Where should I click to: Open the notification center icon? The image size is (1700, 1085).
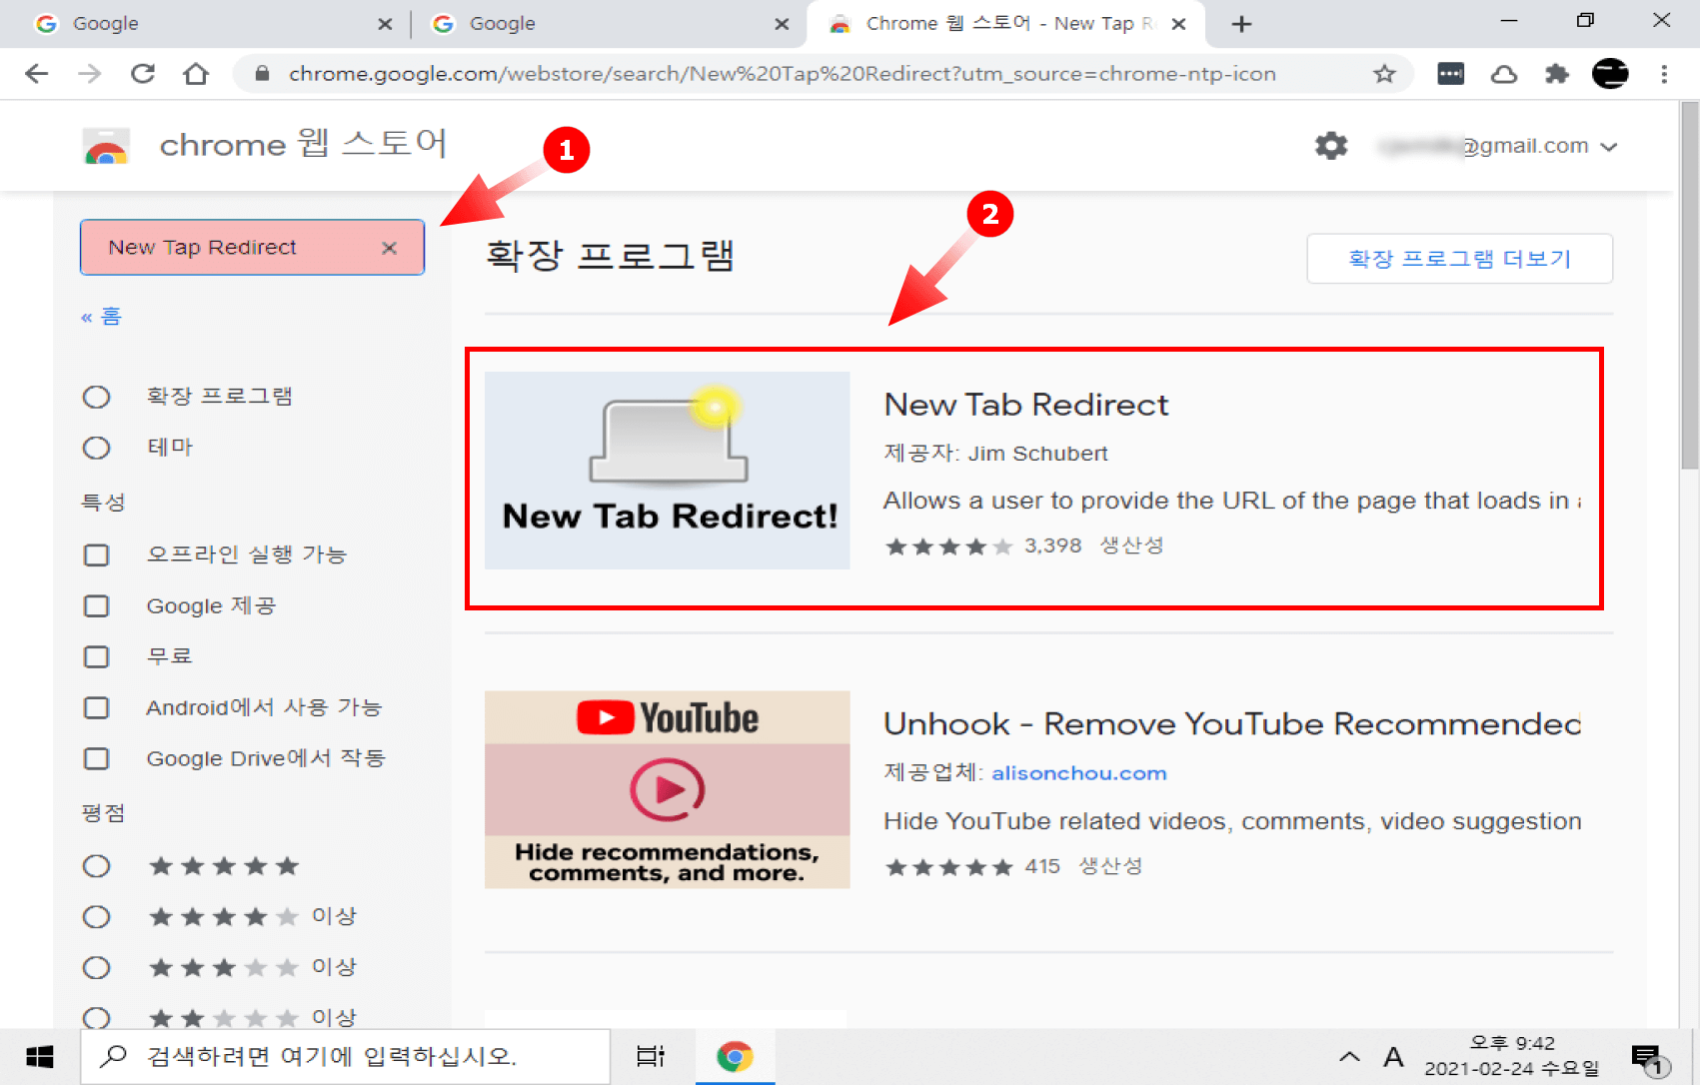1649,1058
